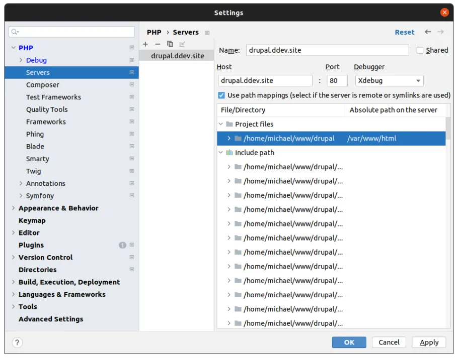
Task: Click the add server plus icon
Action: [x=145, y=44]
